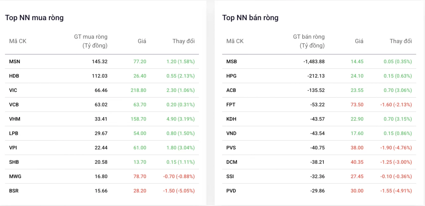Open the HDB stock code
Image resolution: width=425 pixels, height=206 pixels.
(x=14, y=76)
